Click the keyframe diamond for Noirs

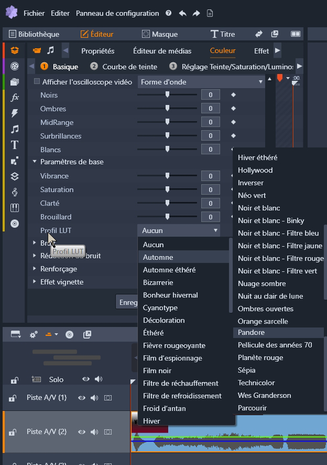(x=233, y=95)
